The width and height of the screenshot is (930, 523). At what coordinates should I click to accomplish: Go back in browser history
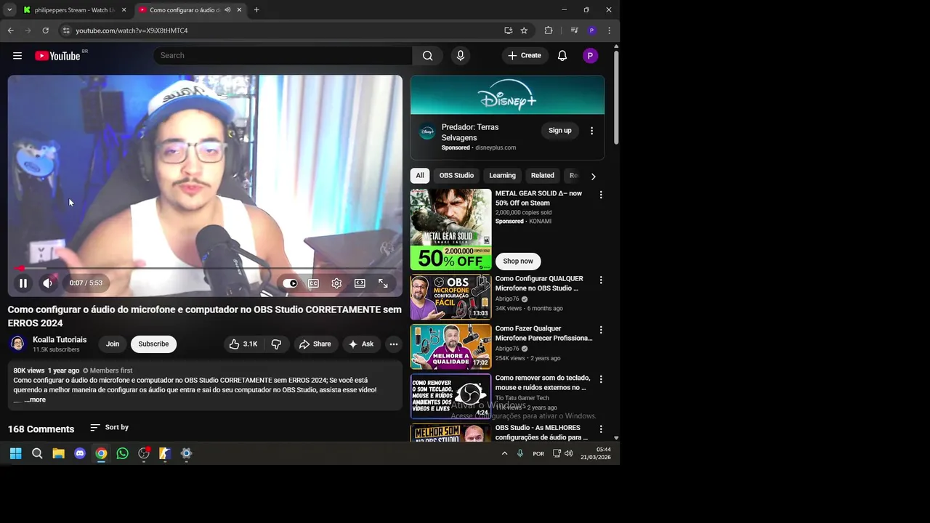click(x=11, y=31)
